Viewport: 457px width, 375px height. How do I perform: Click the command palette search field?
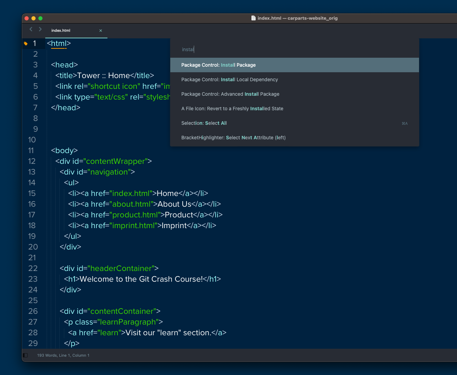point(242,49)
